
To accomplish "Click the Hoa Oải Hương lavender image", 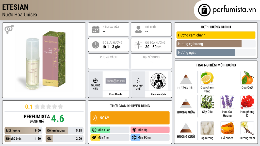I will point(227,102).
